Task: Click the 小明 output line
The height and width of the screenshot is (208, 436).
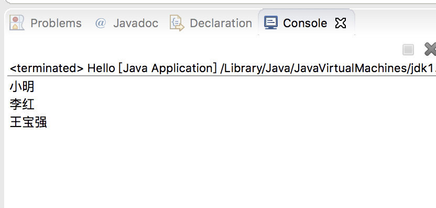Action: [22, 87]
